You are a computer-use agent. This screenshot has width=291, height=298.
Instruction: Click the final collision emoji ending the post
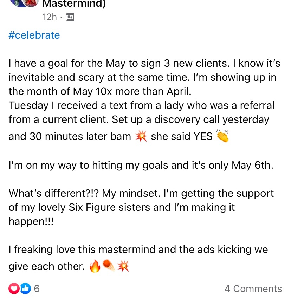pyautogui.click(x=123, y=267)
